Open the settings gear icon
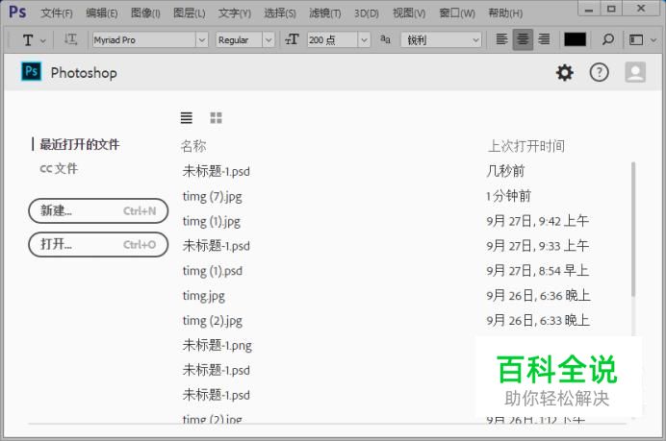Image resolution: width=666 pixels, height=441 pixels. (x=565, y=72)
